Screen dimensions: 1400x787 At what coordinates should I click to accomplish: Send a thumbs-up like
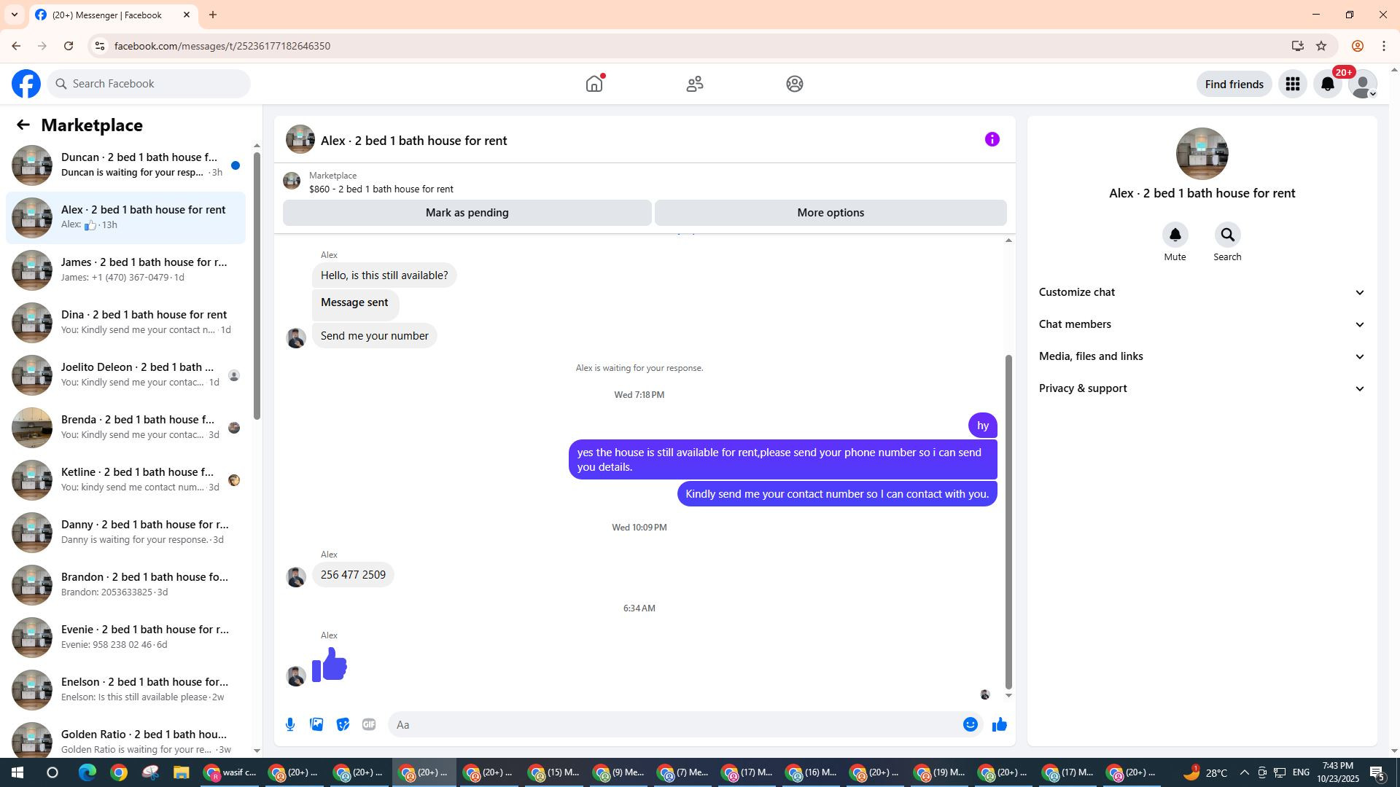point(999,724)
